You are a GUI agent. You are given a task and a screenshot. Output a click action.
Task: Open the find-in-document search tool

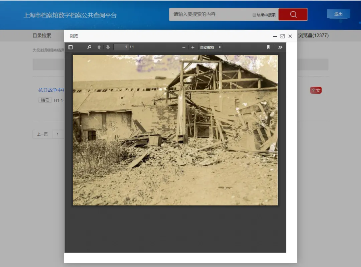(x=89, y=47)
